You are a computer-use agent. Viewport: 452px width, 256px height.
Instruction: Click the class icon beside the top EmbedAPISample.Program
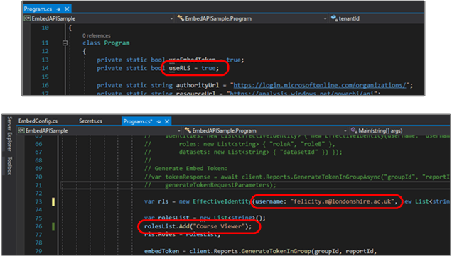point(181,18)
